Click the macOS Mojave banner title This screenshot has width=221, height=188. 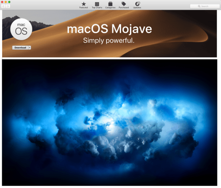coord(109,29)
